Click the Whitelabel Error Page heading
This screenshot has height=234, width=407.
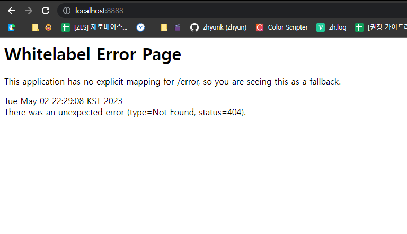point(93,54)
